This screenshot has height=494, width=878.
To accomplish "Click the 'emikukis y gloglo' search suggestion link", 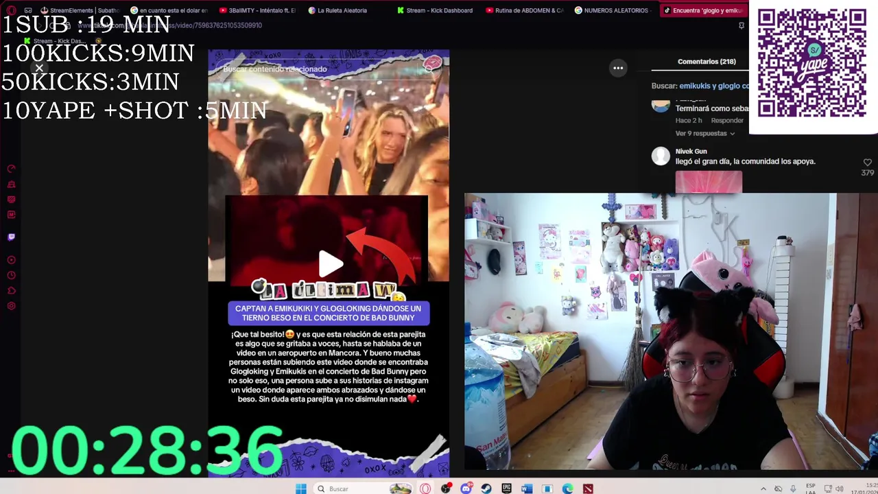I will coord(714,86).
